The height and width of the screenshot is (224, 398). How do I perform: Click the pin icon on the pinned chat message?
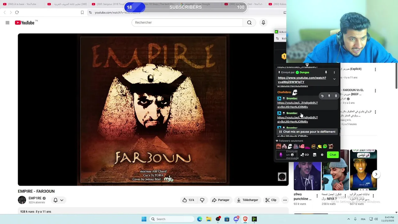coord(326,72)
